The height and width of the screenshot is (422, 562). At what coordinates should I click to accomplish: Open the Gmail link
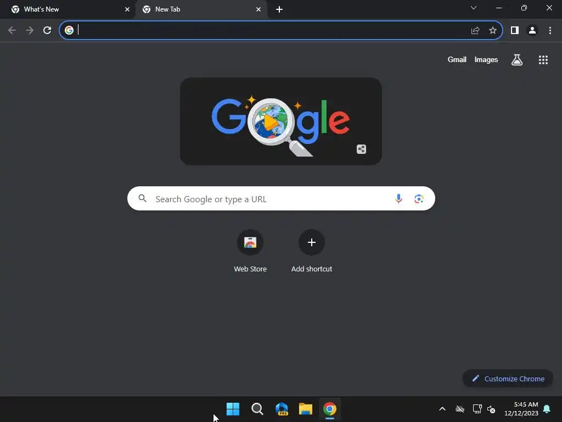(457, 59)
